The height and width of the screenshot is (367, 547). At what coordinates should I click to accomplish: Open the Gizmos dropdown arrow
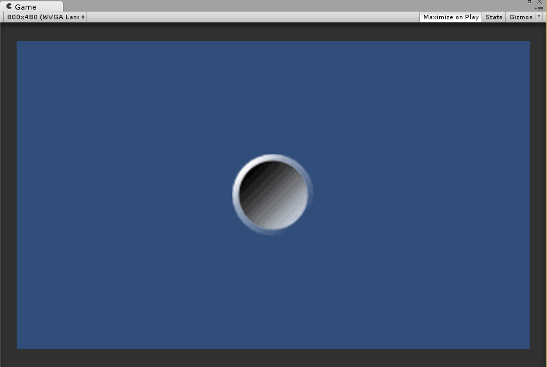tap(539, 17)
